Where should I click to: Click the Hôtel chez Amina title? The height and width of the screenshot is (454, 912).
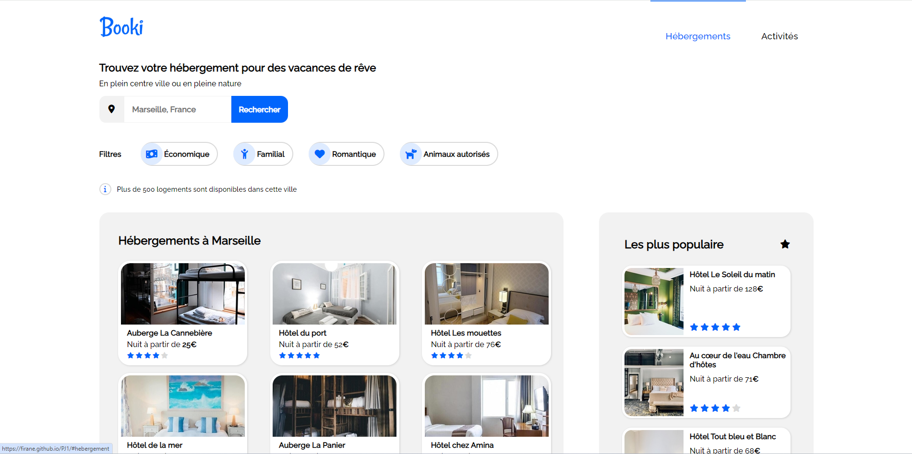pyautogui.click(x=462, y=445)
